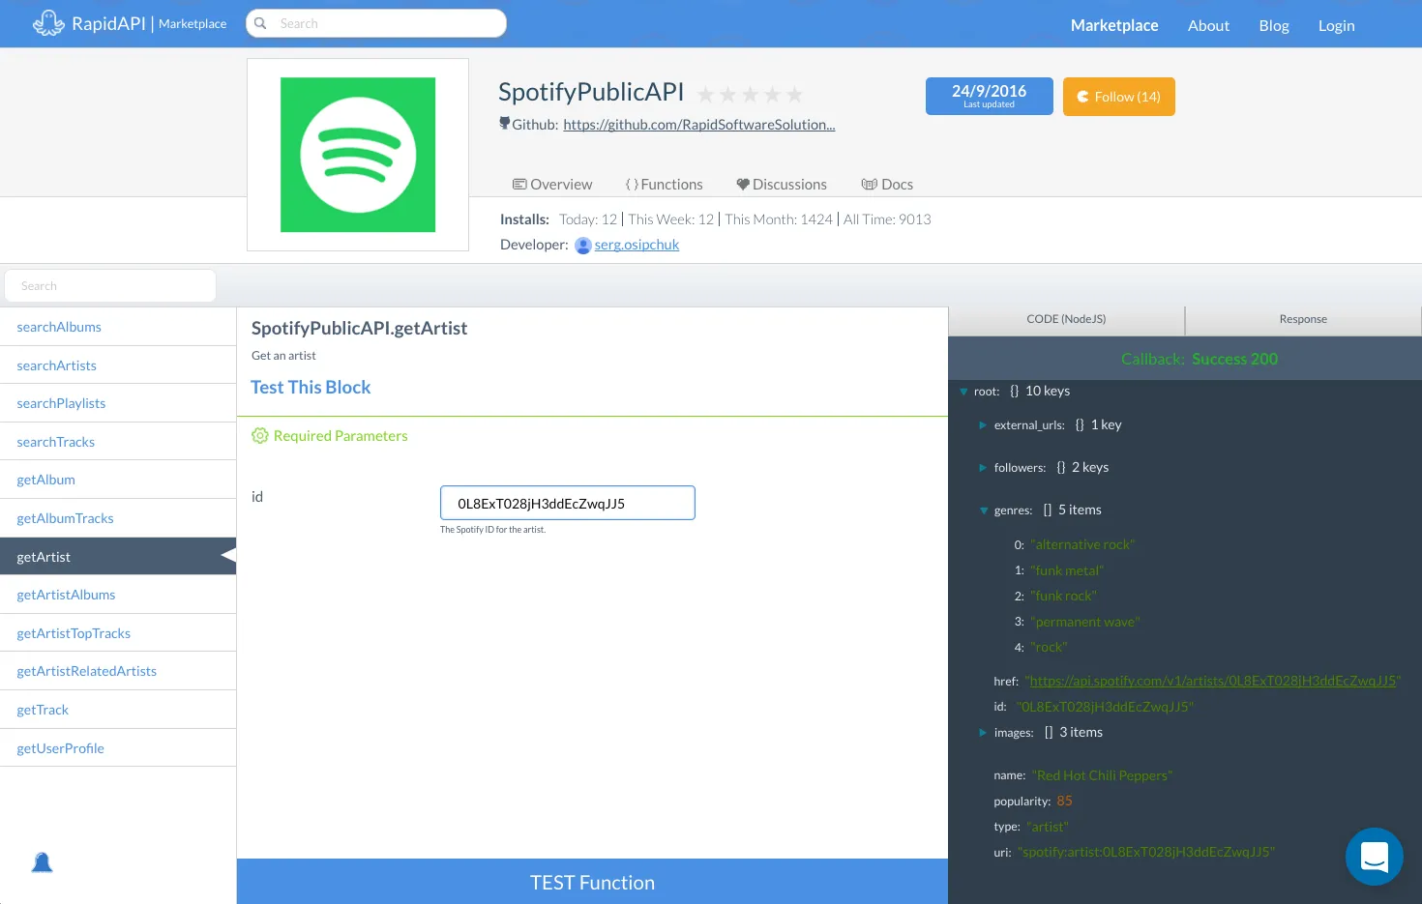Focus the function list Search box
1422x904 pixels.
click(x=110, y=286)
